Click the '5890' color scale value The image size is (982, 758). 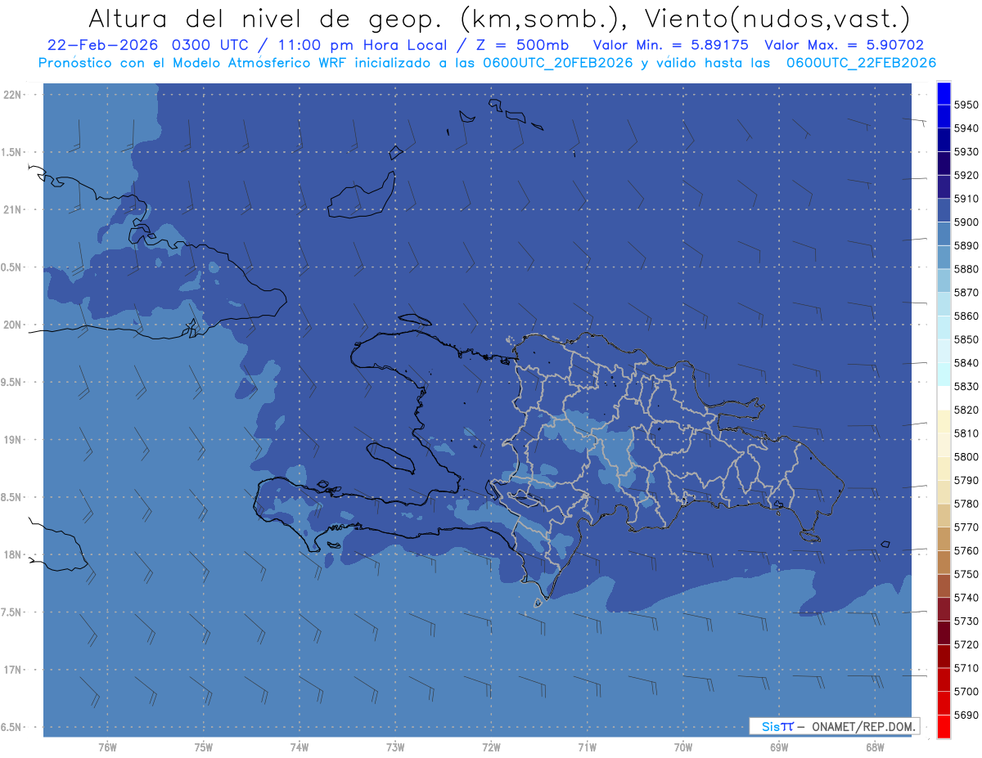click(966, 245)
